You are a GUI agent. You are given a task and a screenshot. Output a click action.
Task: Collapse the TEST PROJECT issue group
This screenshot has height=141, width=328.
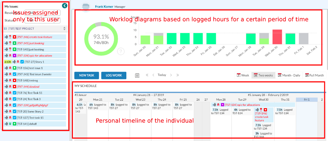(x=64, y=29)
